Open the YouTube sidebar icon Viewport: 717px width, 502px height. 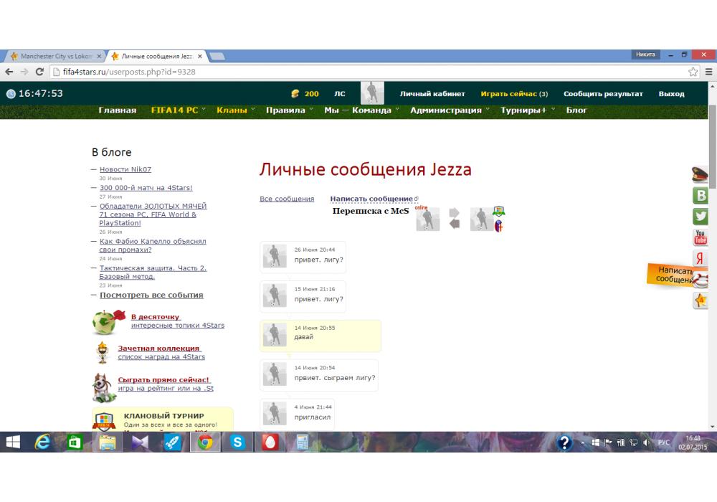coord(701,237)
